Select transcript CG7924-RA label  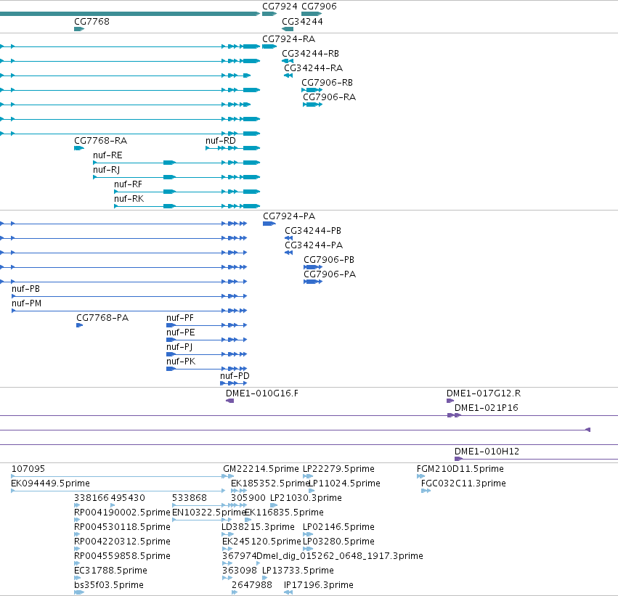(289, 39)
